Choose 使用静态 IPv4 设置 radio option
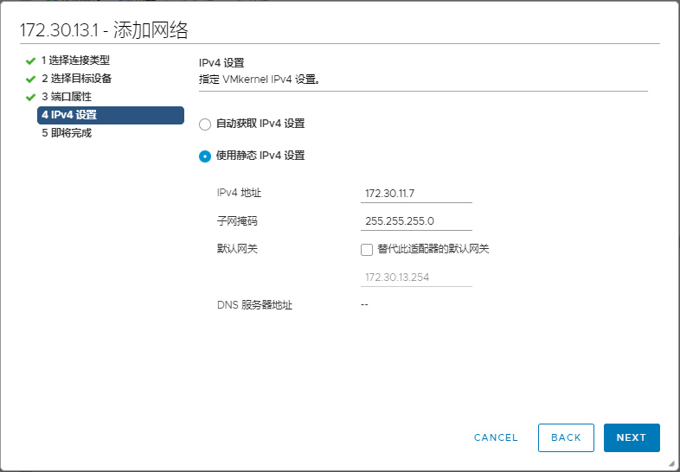 click(205, 156)
